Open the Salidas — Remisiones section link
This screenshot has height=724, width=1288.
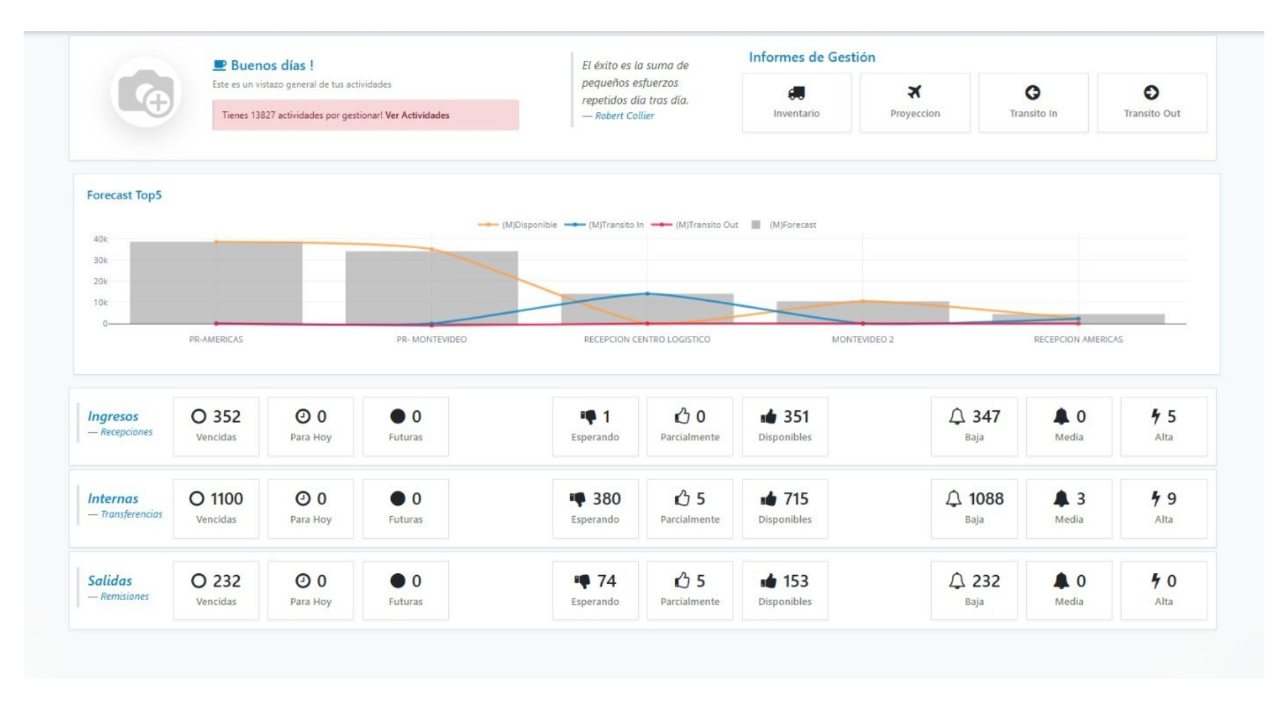click(x=125, y=595)
